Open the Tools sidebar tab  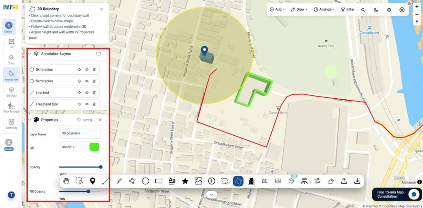[x=11, y=59]
